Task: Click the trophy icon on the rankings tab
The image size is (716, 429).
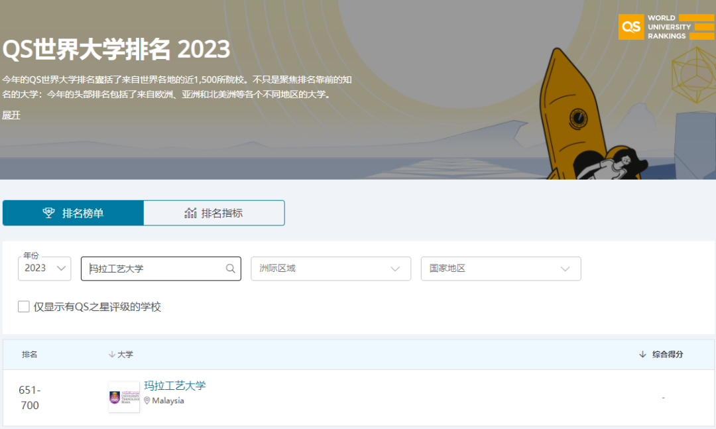Action: pos(48,213)
